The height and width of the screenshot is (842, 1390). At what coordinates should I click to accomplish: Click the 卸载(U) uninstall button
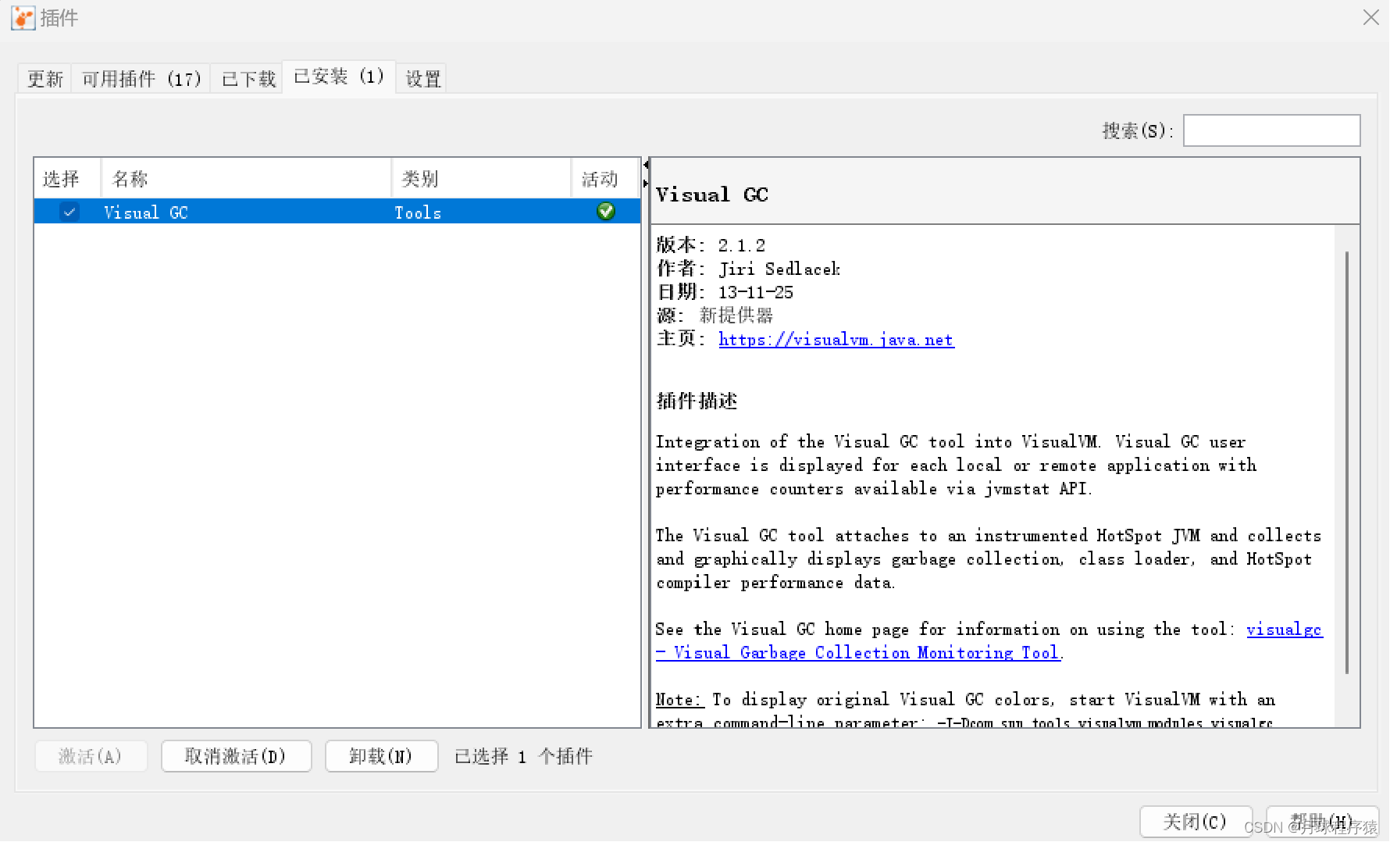(381, 756)
